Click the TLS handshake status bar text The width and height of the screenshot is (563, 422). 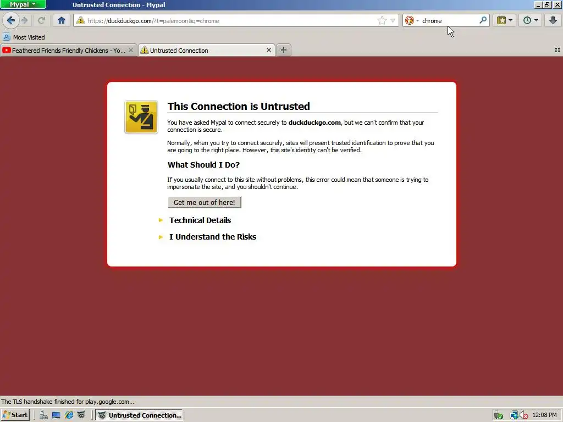[68, 402]
